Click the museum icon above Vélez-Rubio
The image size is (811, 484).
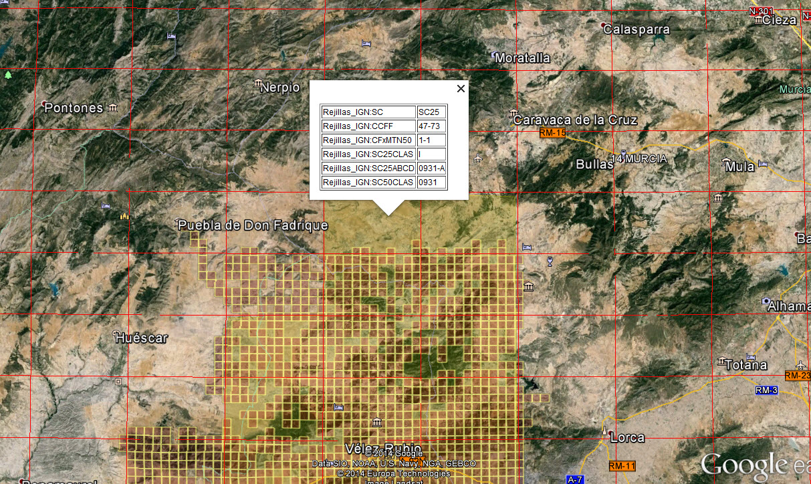pyautogui.click(x=377, y=422)
